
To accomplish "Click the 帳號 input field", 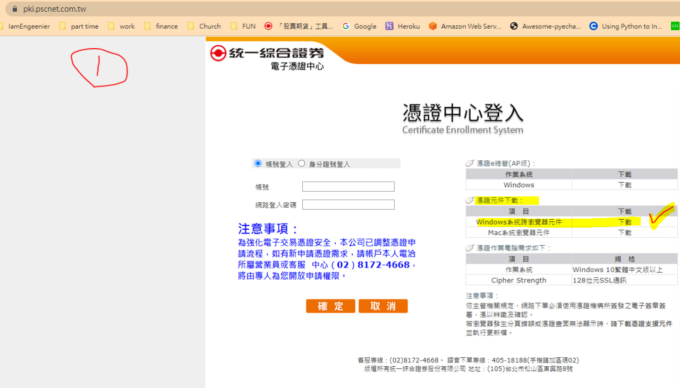I will pos(348,187).
